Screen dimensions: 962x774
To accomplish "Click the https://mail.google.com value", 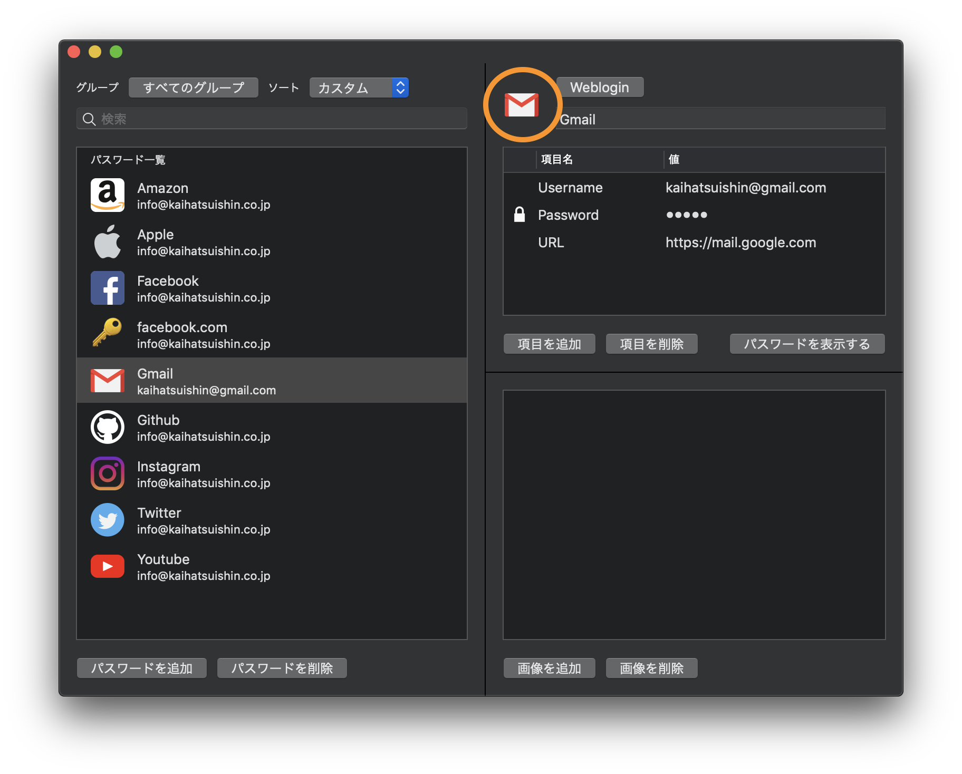I will (740, 243).
